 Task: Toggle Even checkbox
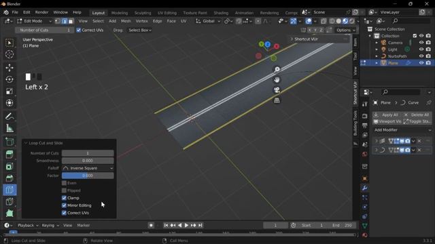[x=64, y=183]
